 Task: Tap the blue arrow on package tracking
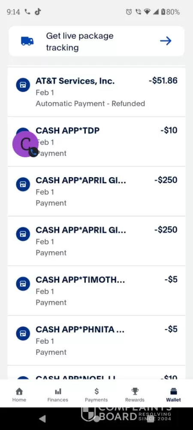tap(166, 41)
